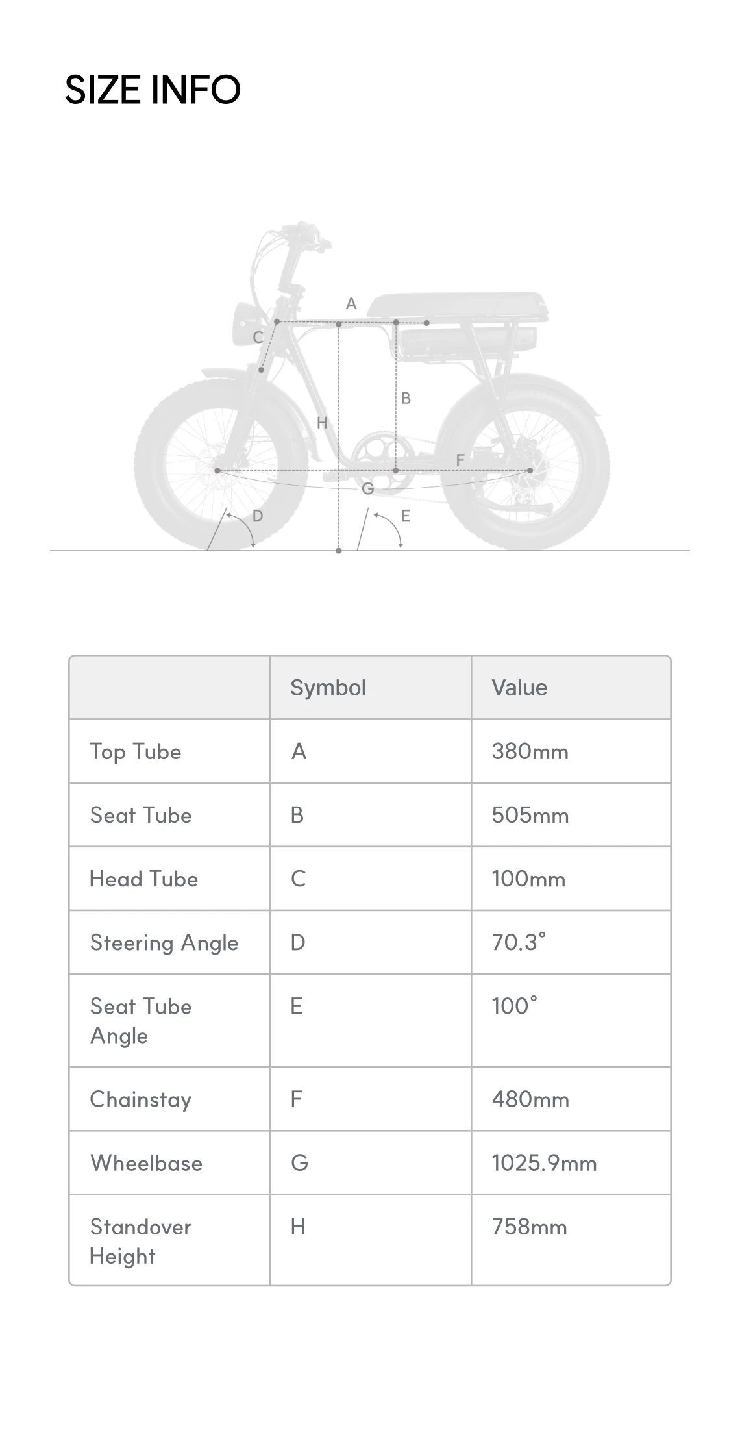
Task: Click the Value column header
Action: [519, 688]
